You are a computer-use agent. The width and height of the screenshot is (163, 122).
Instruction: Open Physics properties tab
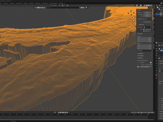point(156,68)
